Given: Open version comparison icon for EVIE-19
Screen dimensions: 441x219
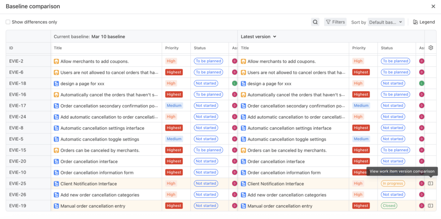Looking at the screenshot, I should [430, 206].
